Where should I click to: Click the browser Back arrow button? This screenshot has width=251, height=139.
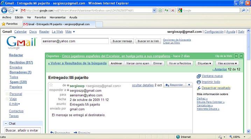pyautogui.click(x=4, y=10)
